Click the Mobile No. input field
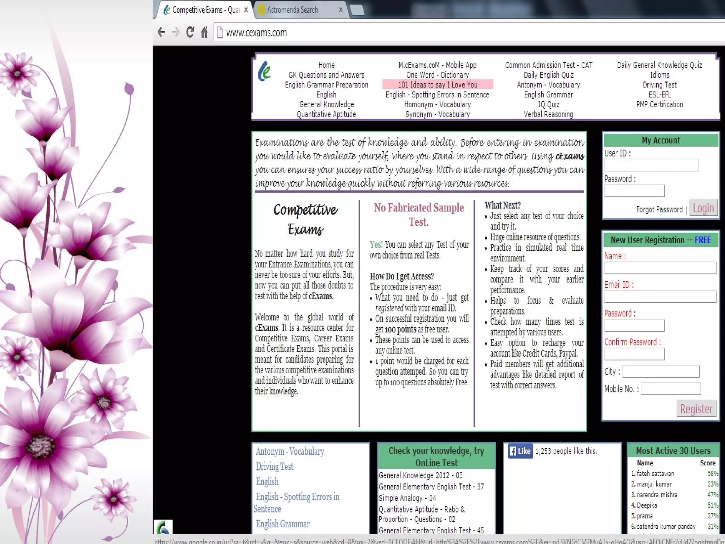Viewport: 725px width, 544px height. point(671,389)
